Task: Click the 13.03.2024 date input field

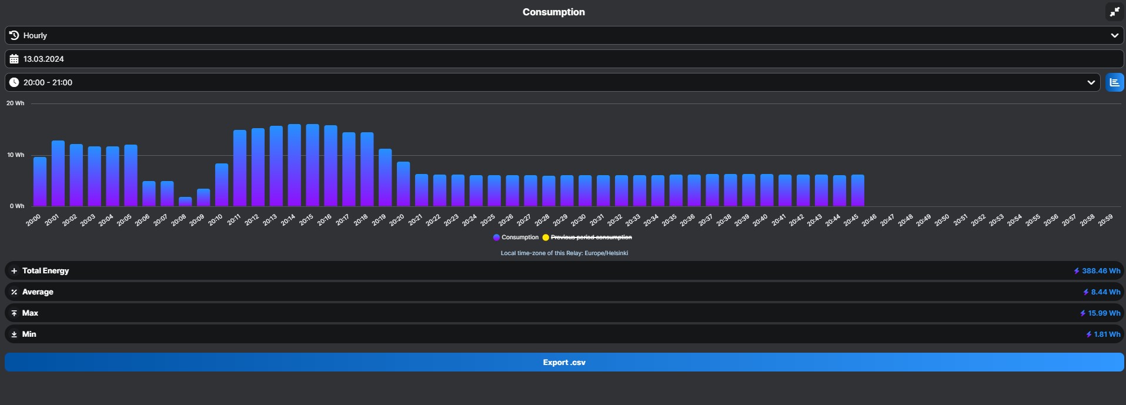Action: point(564,59)
